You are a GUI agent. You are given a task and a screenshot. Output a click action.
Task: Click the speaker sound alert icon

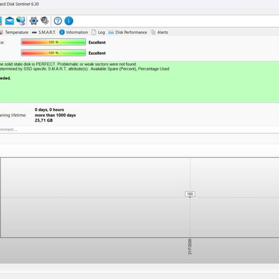(45, 21)
